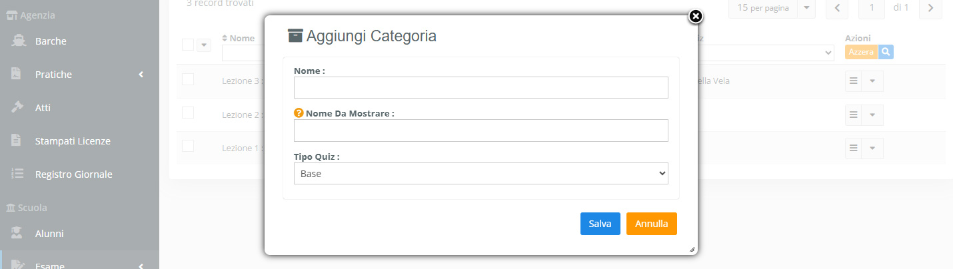Tick the Lezione 2 row checkbox

(188, 113)
